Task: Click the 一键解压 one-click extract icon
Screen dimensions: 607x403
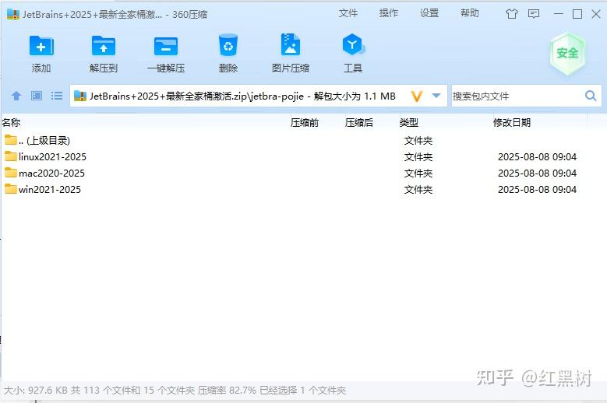Action: [x=166, y=46]
